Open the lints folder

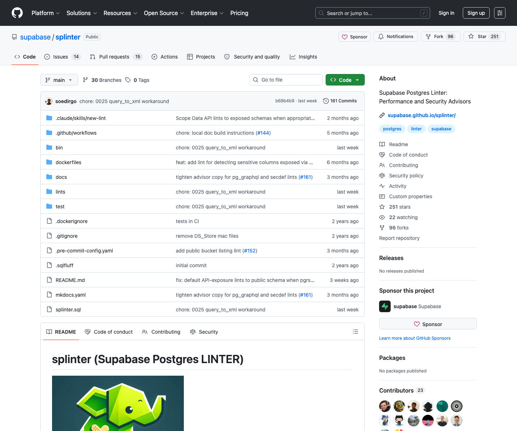tap(60, 192)
